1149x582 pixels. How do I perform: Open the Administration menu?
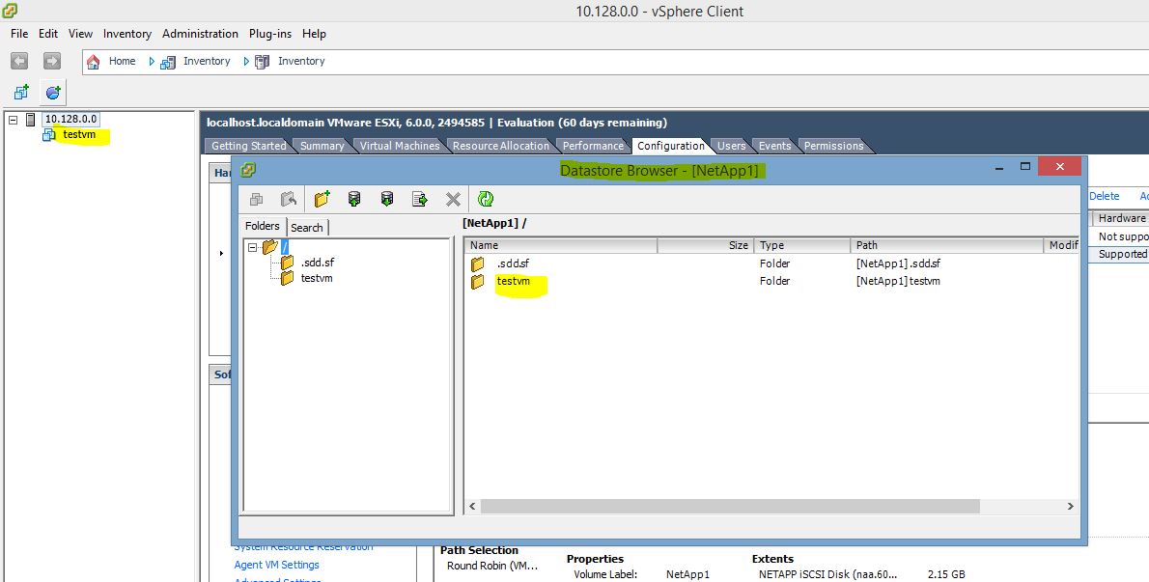(x=200, y=33)
